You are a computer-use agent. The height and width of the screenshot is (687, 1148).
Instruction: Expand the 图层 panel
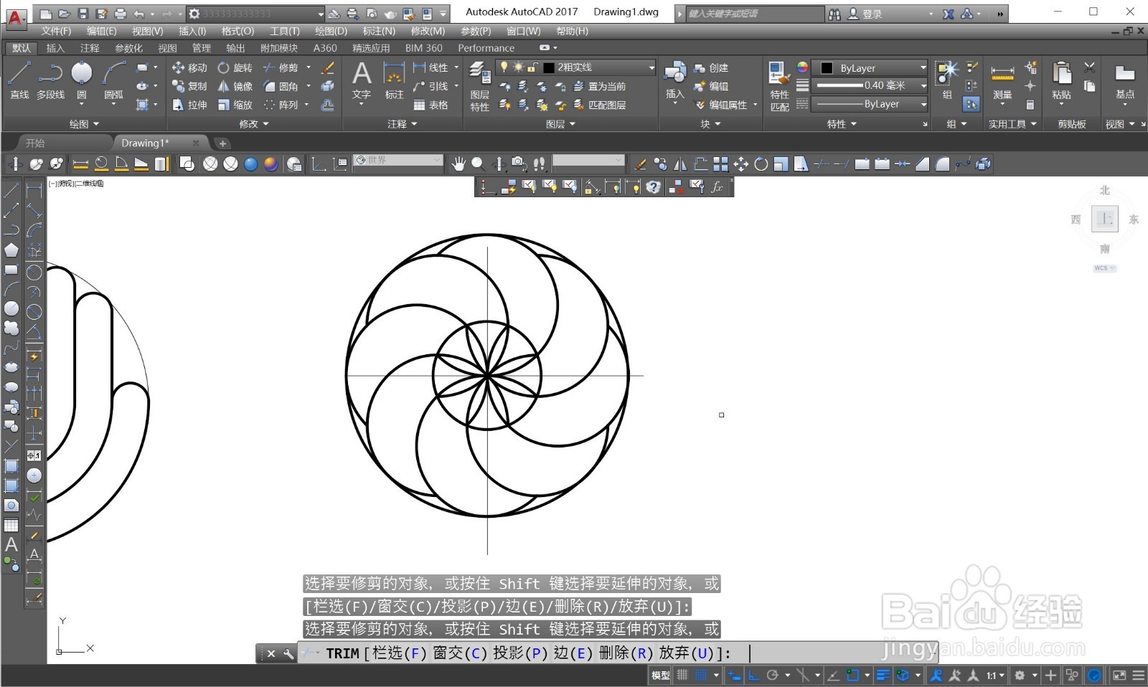(560, 124)
